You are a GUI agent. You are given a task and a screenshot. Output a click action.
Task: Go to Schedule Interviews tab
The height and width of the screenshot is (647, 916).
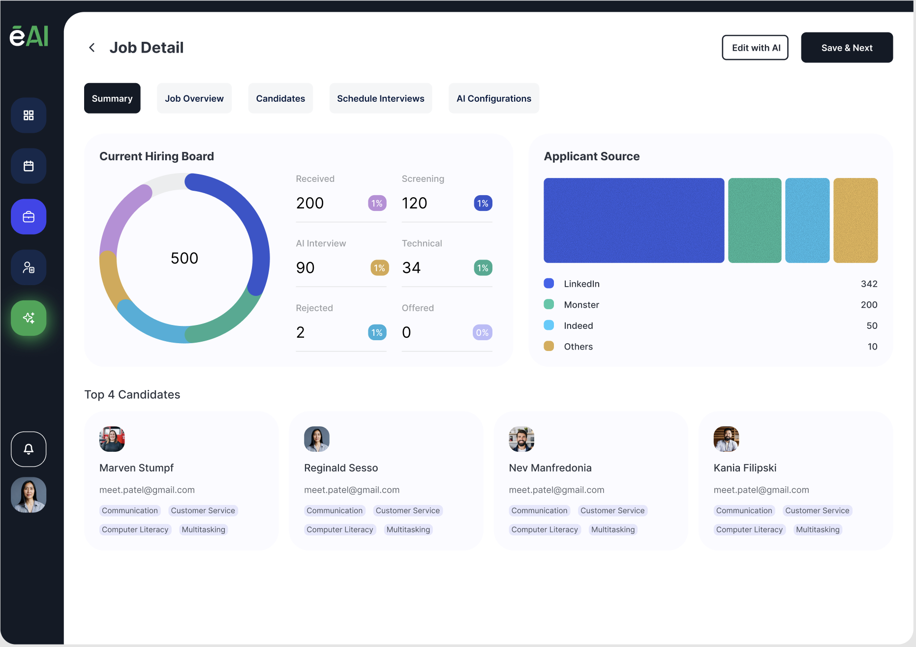tap(380, 98)
